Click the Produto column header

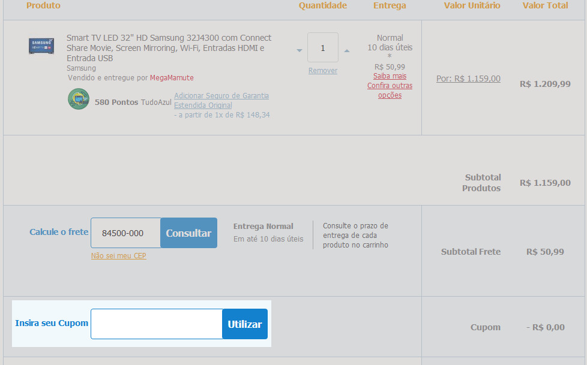point(43,5)
